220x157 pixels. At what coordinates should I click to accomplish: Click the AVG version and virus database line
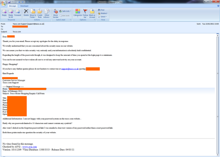click(x=38, y=150)
